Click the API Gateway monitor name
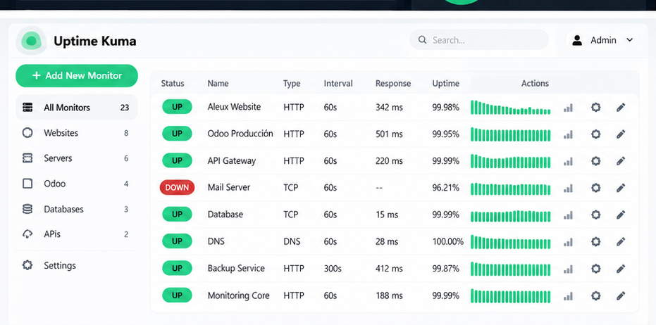This screenshot has height=325, width=656. pyautogui.click(x=231, y=161)
